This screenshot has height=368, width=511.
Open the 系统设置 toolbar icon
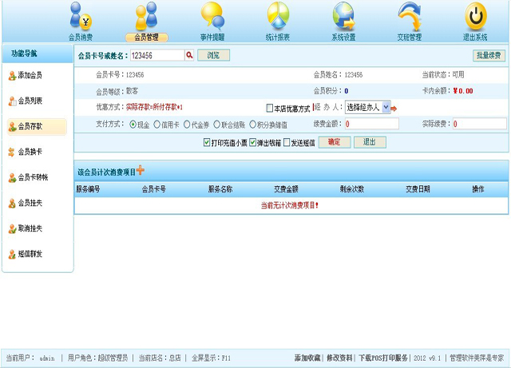[343, 16]
